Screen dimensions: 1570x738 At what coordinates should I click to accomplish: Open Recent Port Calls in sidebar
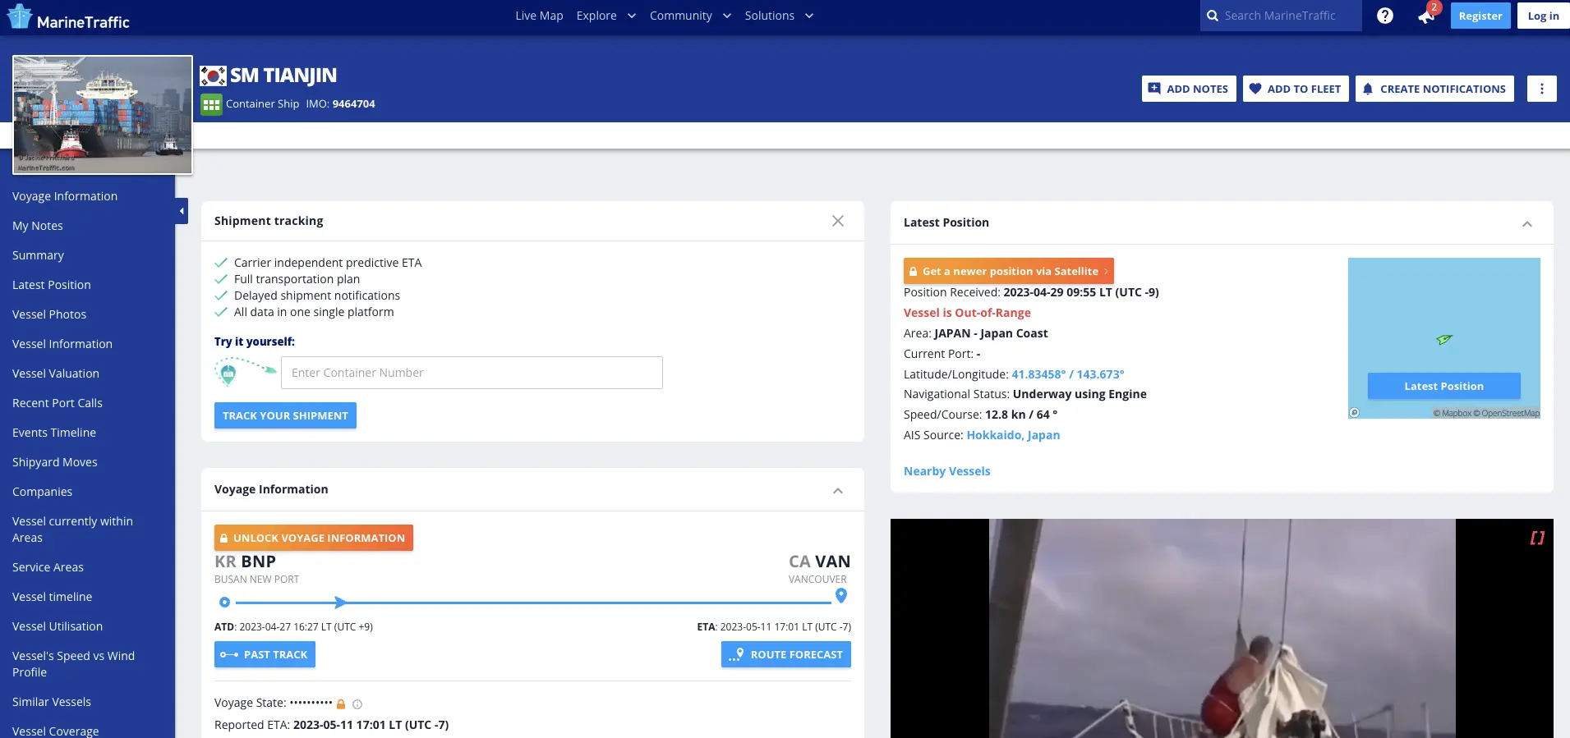coord(58,403)
